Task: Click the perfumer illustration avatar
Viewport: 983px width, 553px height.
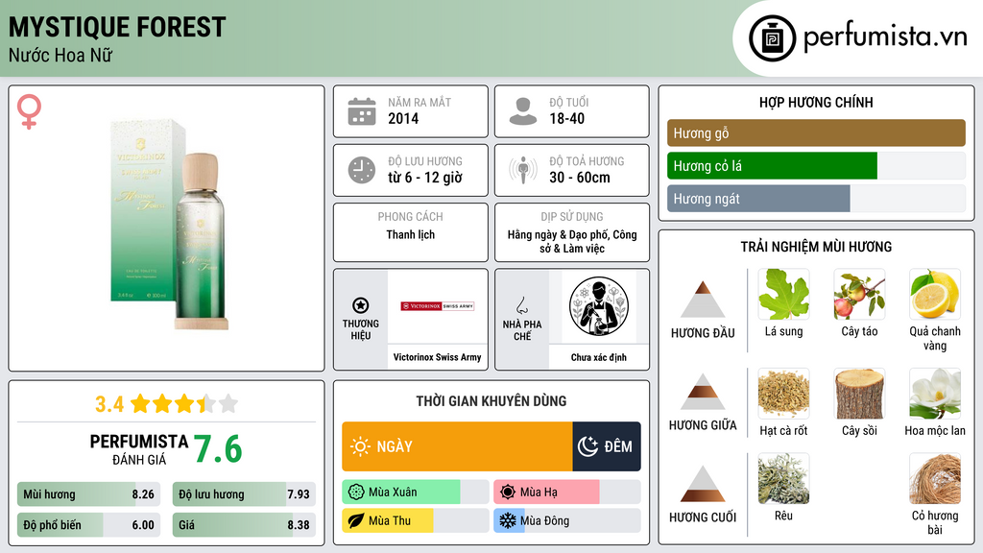Action: 599,306
